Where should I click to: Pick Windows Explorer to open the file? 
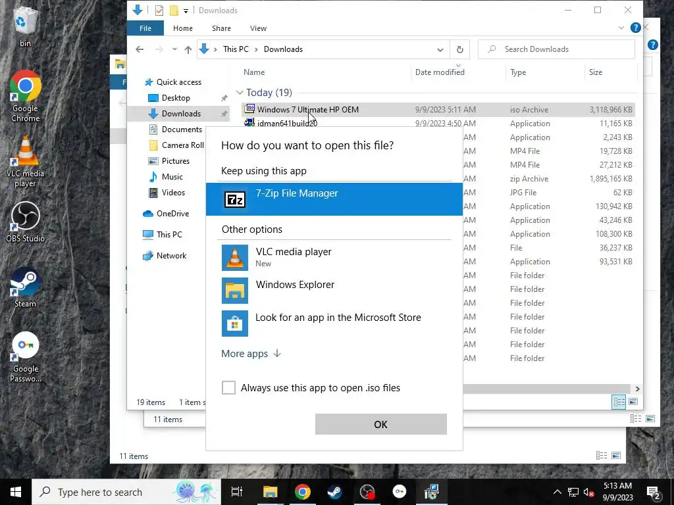[x=334, y=290]
